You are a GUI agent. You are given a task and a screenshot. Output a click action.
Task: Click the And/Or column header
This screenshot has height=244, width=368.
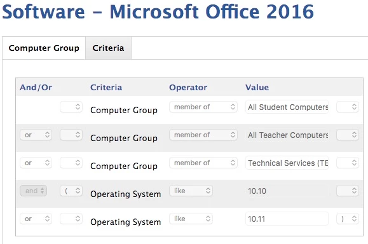[36, 87]
